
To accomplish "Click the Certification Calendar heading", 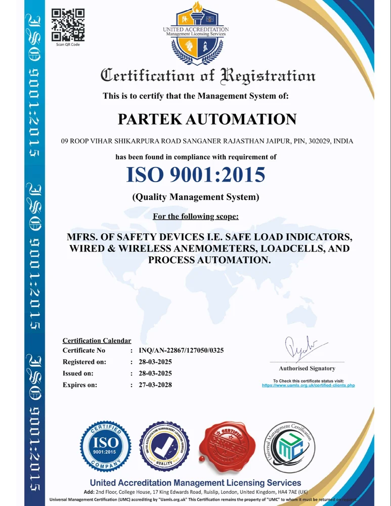I will pyautogui.click(x=97, y=341).
